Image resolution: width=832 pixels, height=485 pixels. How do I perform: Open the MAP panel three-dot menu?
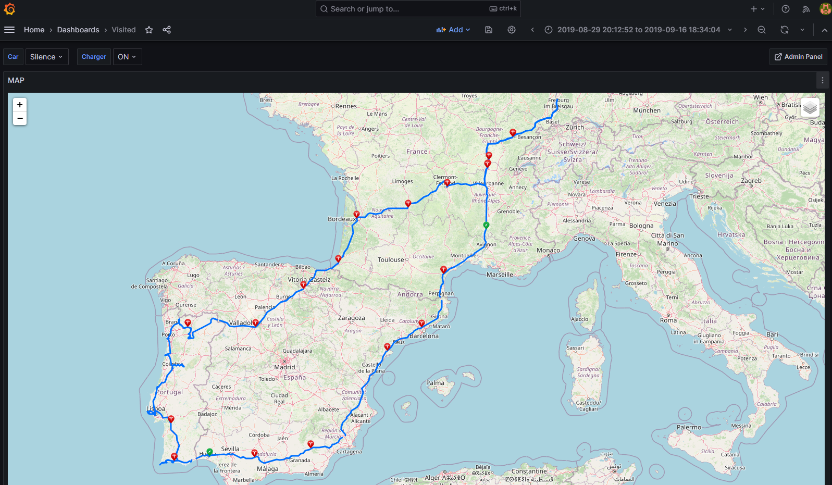pyautogui.click(x=823, y=80)
